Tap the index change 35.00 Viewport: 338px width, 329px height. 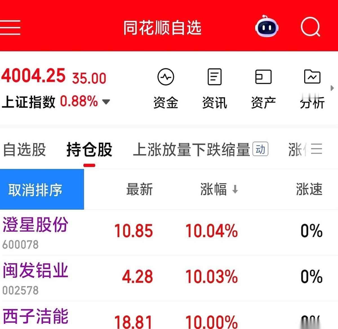click(x=89, y=78)
